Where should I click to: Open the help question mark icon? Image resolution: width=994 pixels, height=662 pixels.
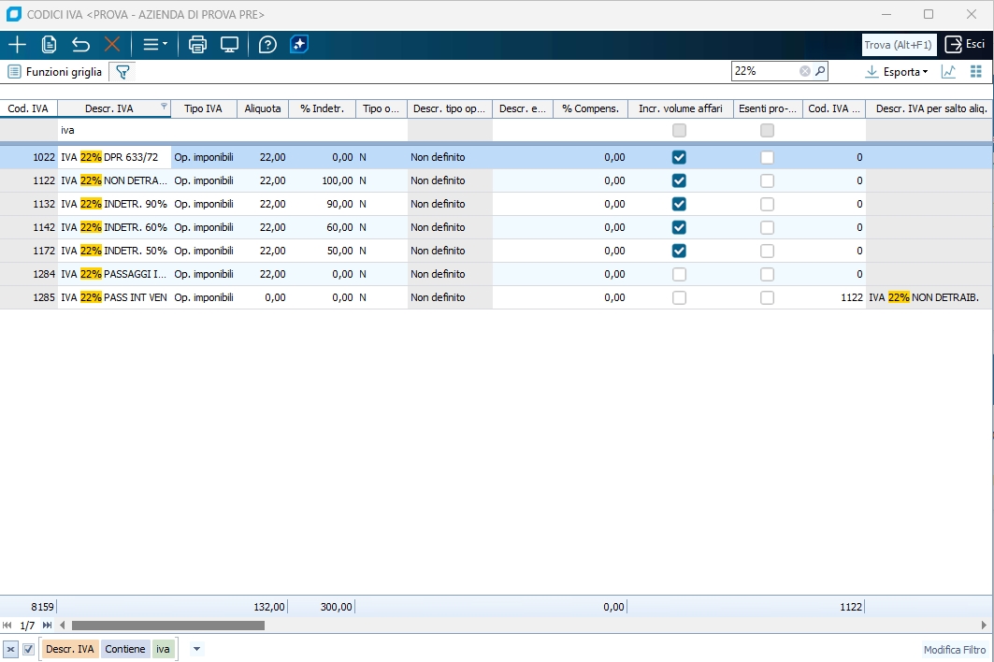[x=267, y=44]
